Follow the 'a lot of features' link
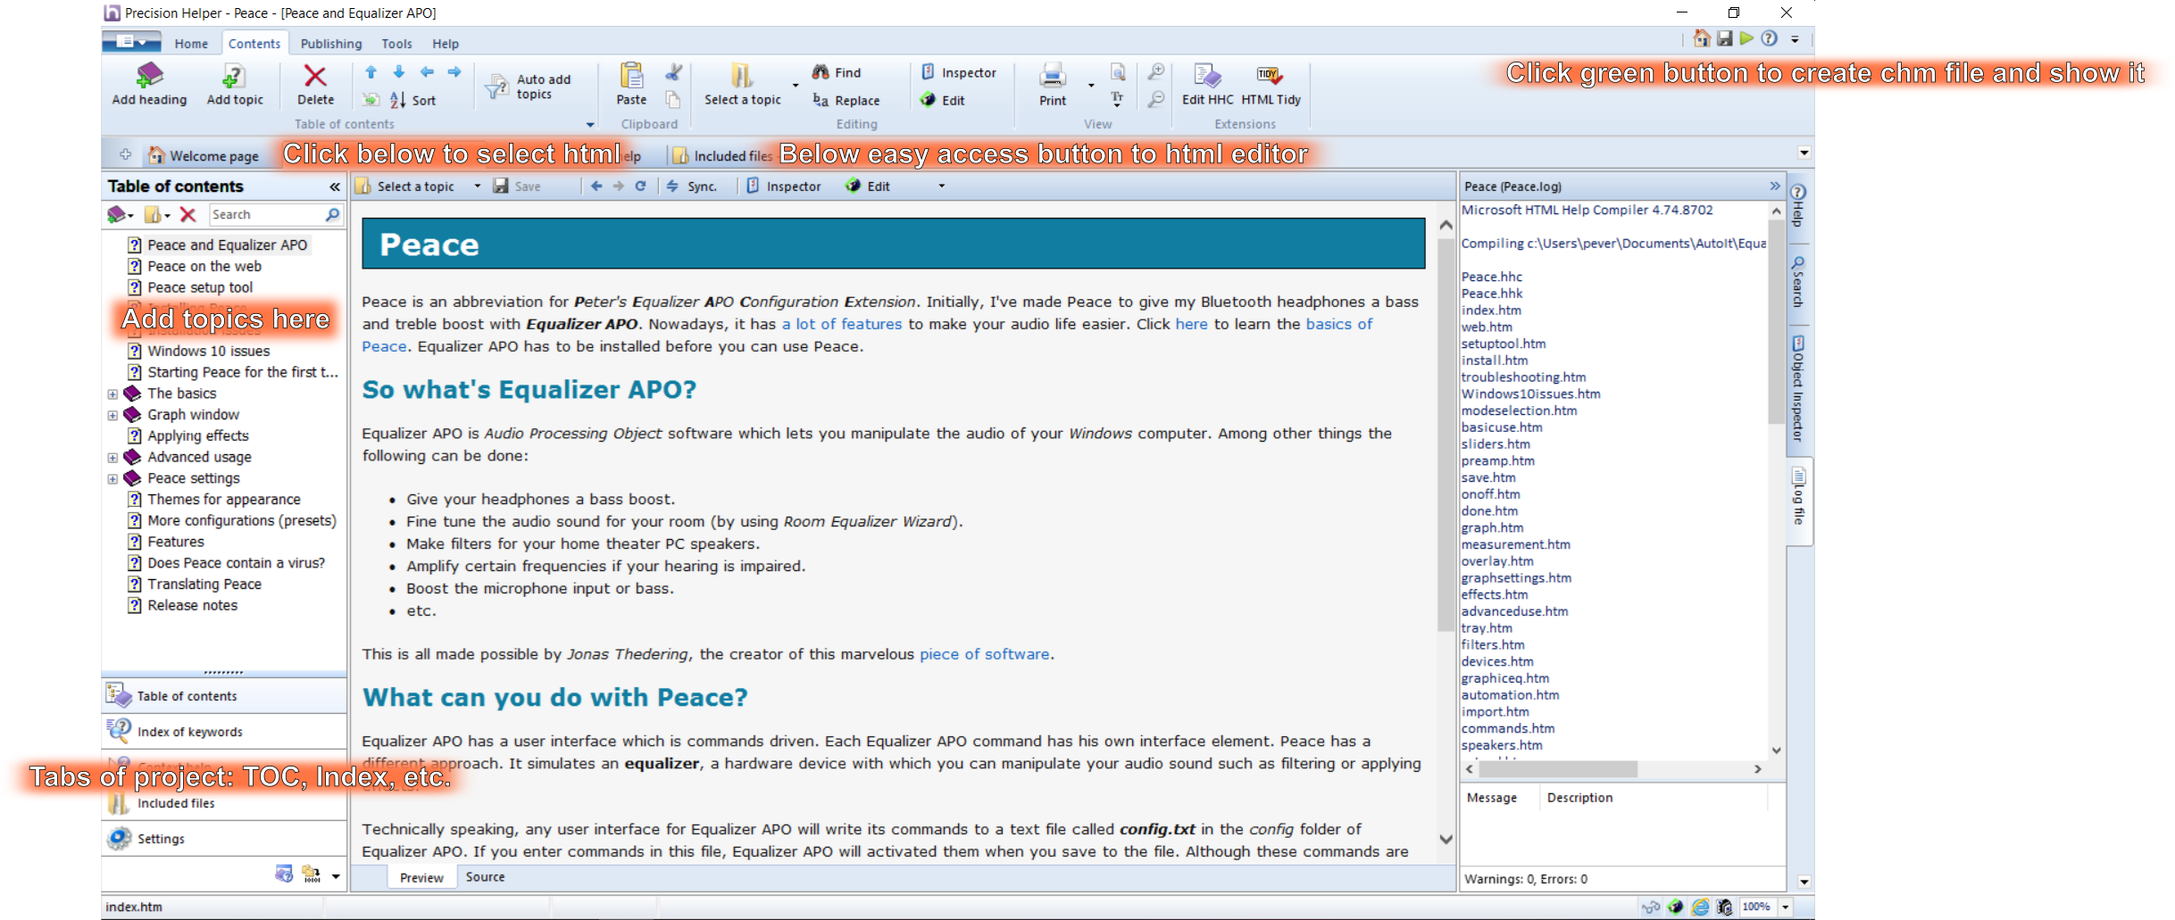 point(842,325)
